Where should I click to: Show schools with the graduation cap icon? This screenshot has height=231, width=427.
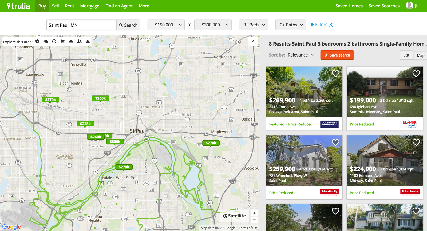pos(46,42)
